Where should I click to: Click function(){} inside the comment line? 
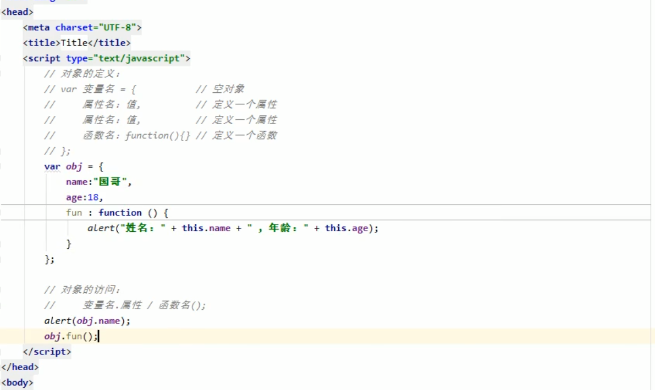click(x=157, y=136)
